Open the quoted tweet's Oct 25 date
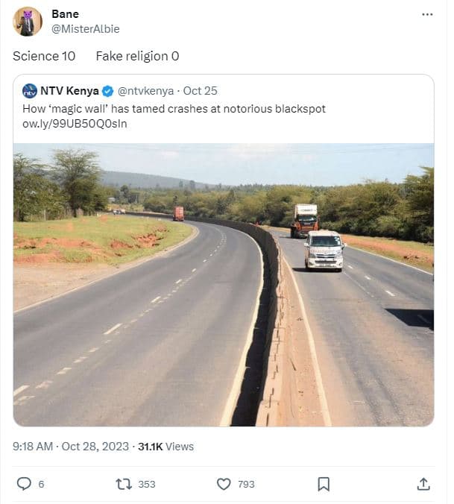 (x=201, y=91)
